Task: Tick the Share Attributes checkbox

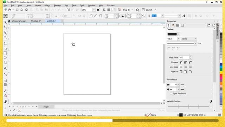Action: (171, 93)
